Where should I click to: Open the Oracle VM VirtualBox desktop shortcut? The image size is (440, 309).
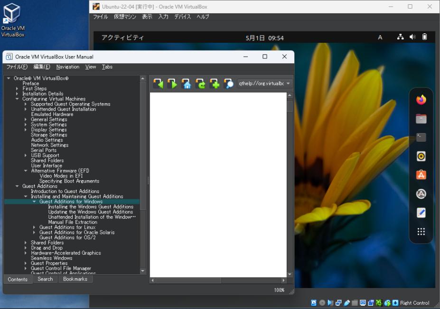click(x=12, y=20)
